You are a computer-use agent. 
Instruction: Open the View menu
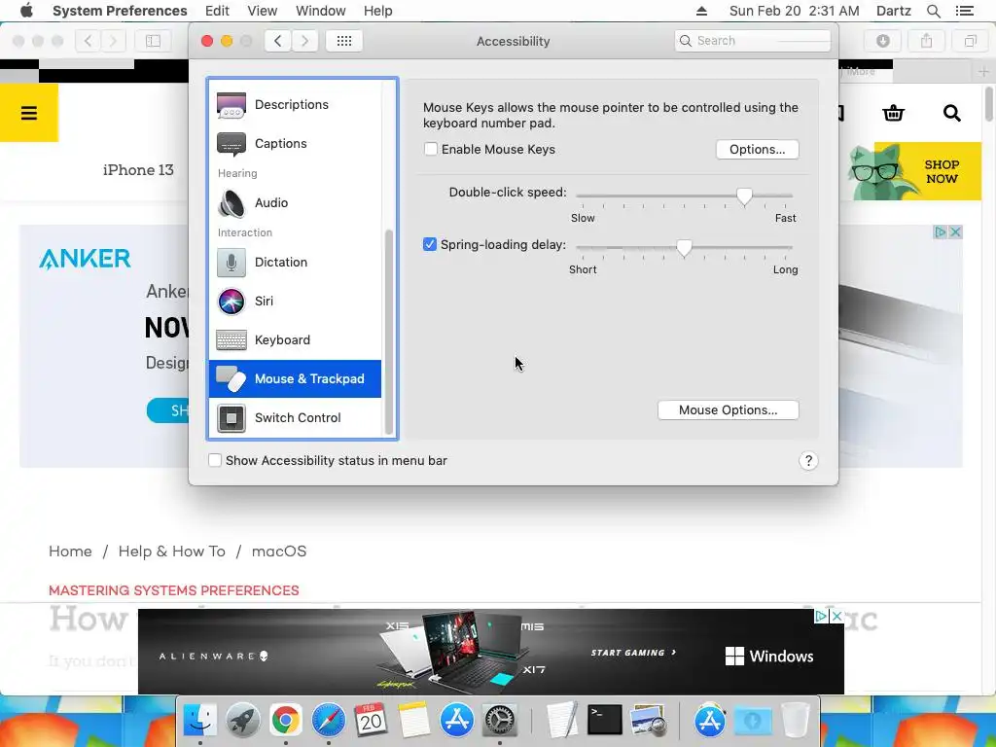point(263,11)
